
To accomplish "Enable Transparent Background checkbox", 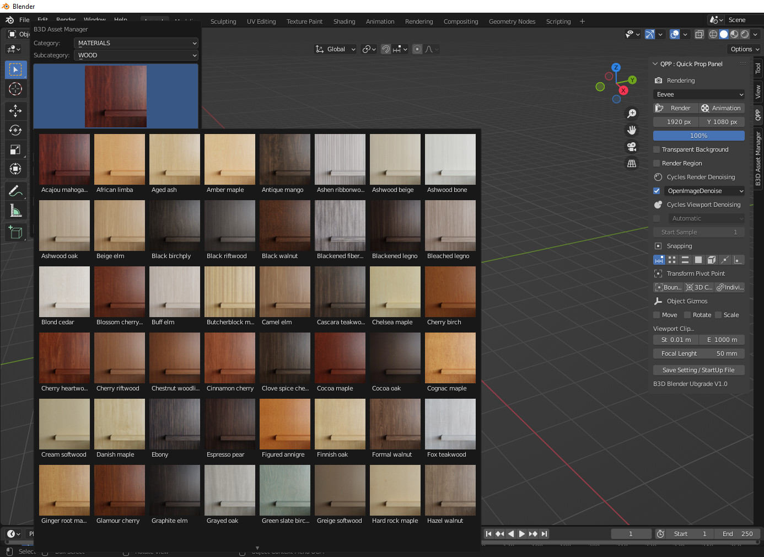I will tap(657, 149).
